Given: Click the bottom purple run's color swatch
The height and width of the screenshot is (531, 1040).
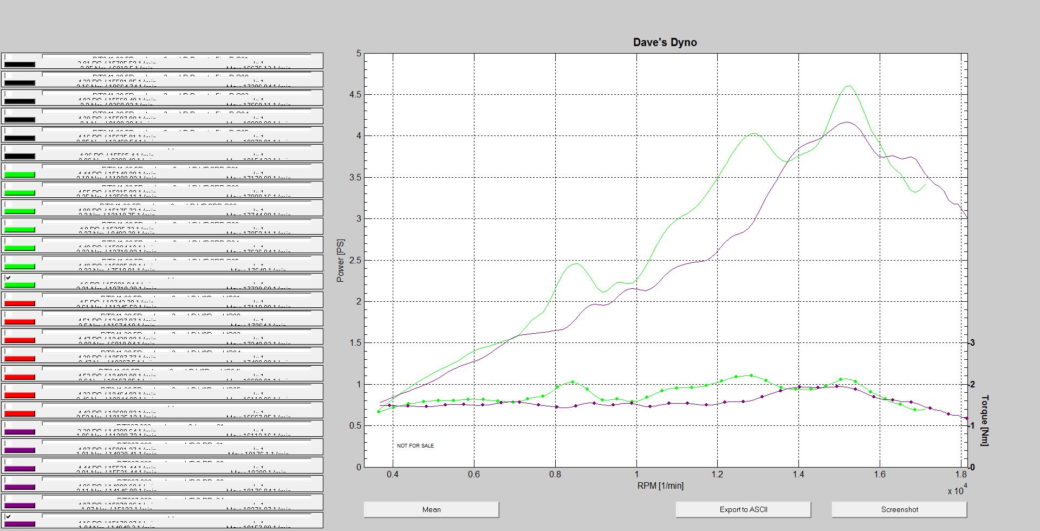Looking at the screenshot, I should (19, 524).
